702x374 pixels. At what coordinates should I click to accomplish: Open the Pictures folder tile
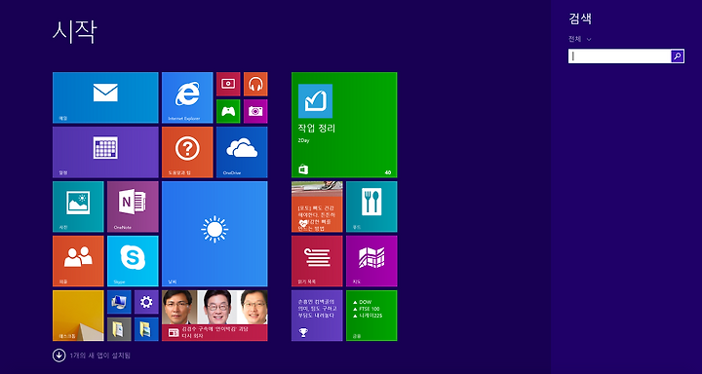click(x=146, y=329)
